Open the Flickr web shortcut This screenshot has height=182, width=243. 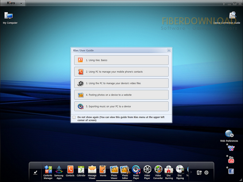click(231, 148)
